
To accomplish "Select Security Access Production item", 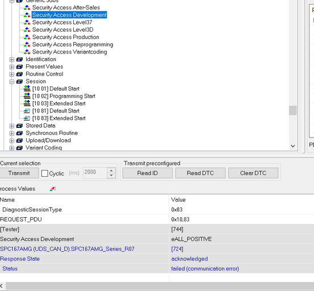I will [x=66, y=38].
